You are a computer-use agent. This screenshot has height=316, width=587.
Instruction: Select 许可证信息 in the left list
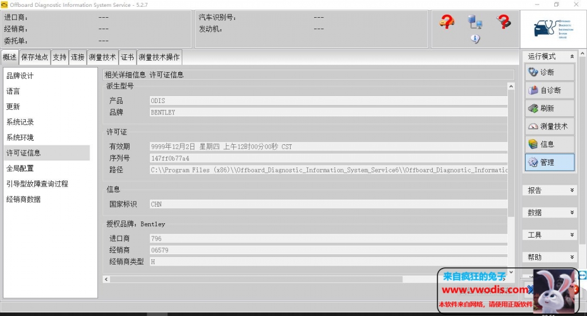pyautogui.click(x=47, y=153)
